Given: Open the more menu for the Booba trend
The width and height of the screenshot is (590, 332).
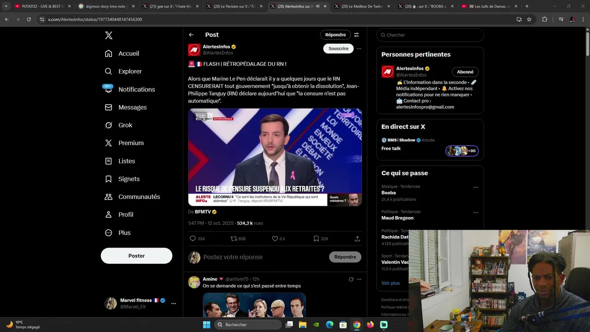Looking at the screenshot, I should click(x=476, y=188).
